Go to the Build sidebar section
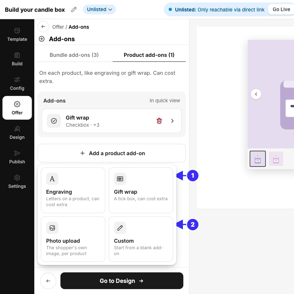Screen dimensions: 294x294 (x=17, y=59)
